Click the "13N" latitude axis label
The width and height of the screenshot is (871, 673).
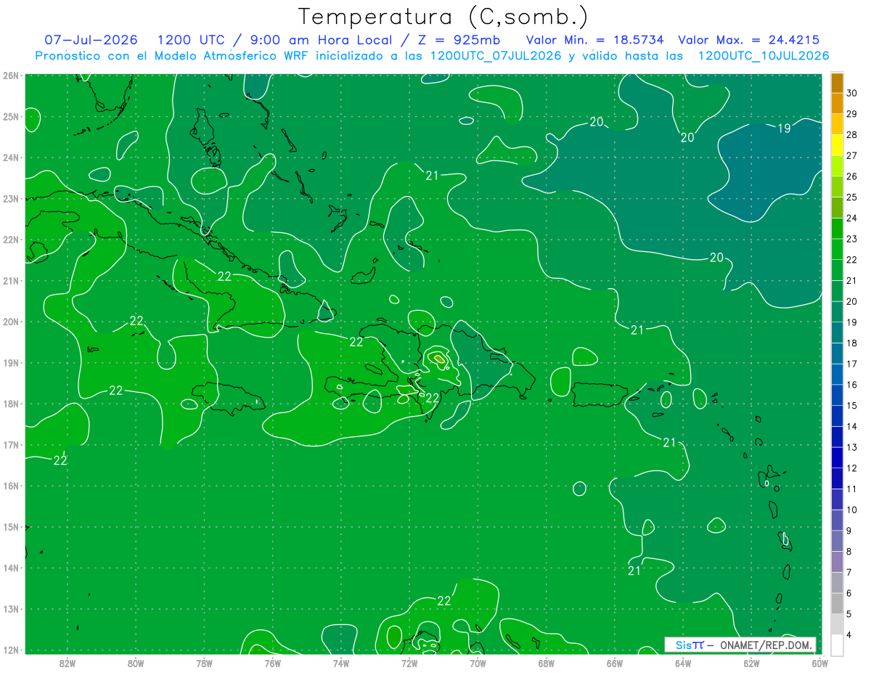10,608
